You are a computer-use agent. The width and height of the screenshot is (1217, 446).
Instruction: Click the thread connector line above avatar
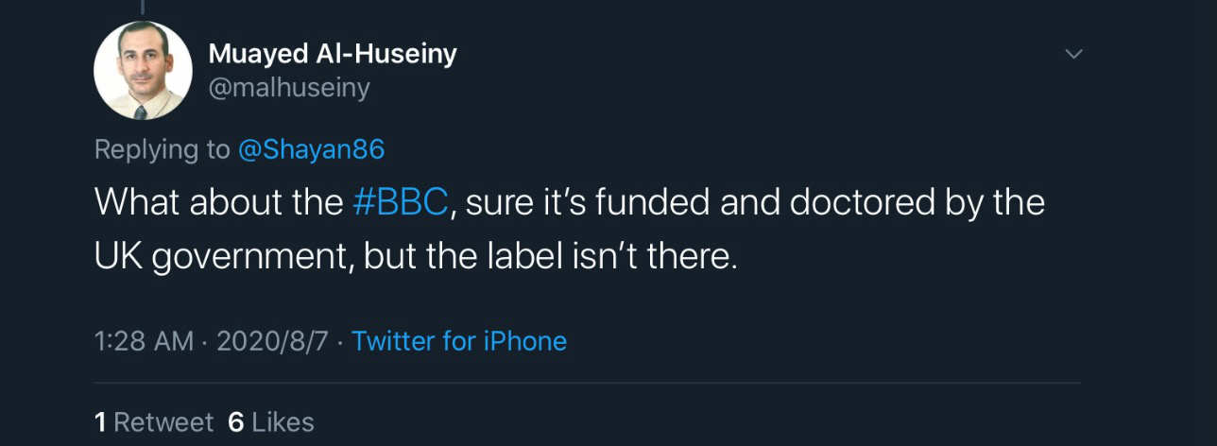click(x=142, y=6)
